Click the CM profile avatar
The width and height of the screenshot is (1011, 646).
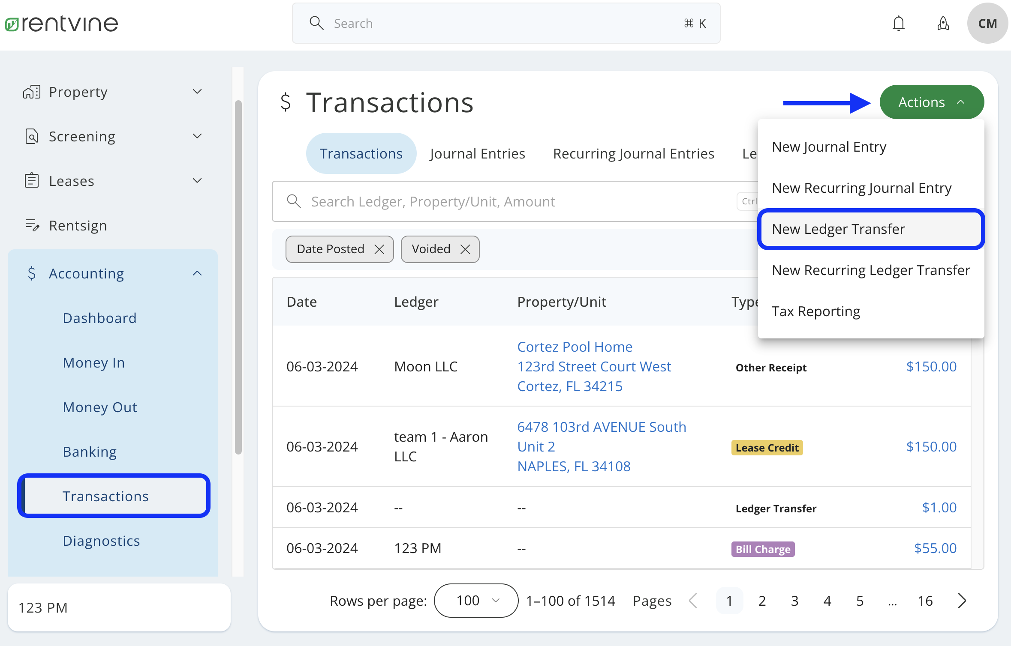pyautogui.click(x=987, y=23)
